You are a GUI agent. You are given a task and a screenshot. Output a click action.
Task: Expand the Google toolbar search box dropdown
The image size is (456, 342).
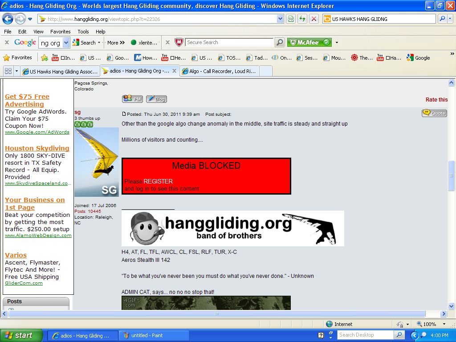pyautogui.click(x=66, y=43)
